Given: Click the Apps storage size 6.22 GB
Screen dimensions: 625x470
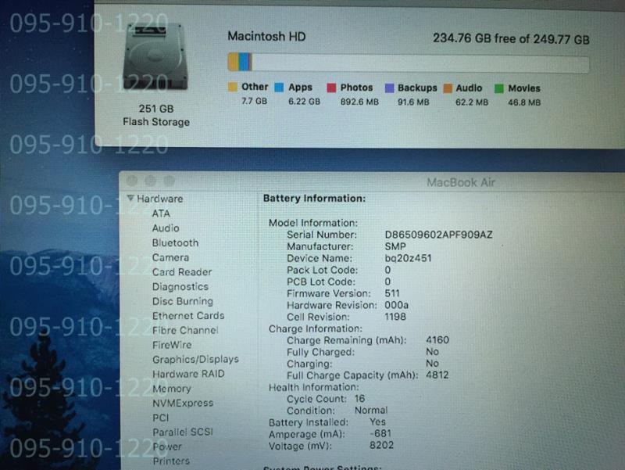Looking at the screenshot, I should (304, 102).
